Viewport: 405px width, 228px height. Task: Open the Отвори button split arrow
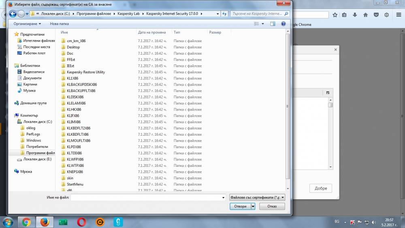(253, 206)
